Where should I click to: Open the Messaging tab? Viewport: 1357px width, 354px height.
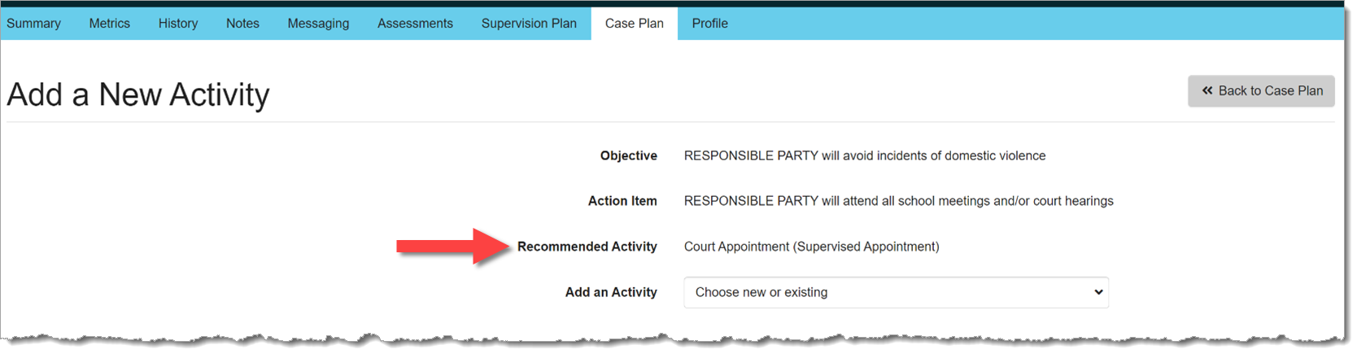point(318,24)
